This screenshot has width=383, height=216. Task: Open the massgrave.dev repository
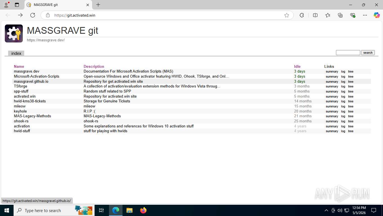26,71
